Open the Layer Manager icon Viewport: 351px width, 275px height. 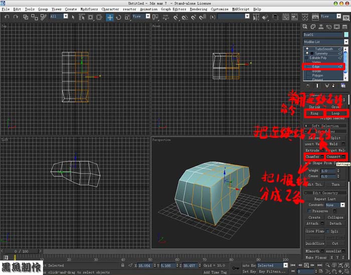[x=275, y=17]
